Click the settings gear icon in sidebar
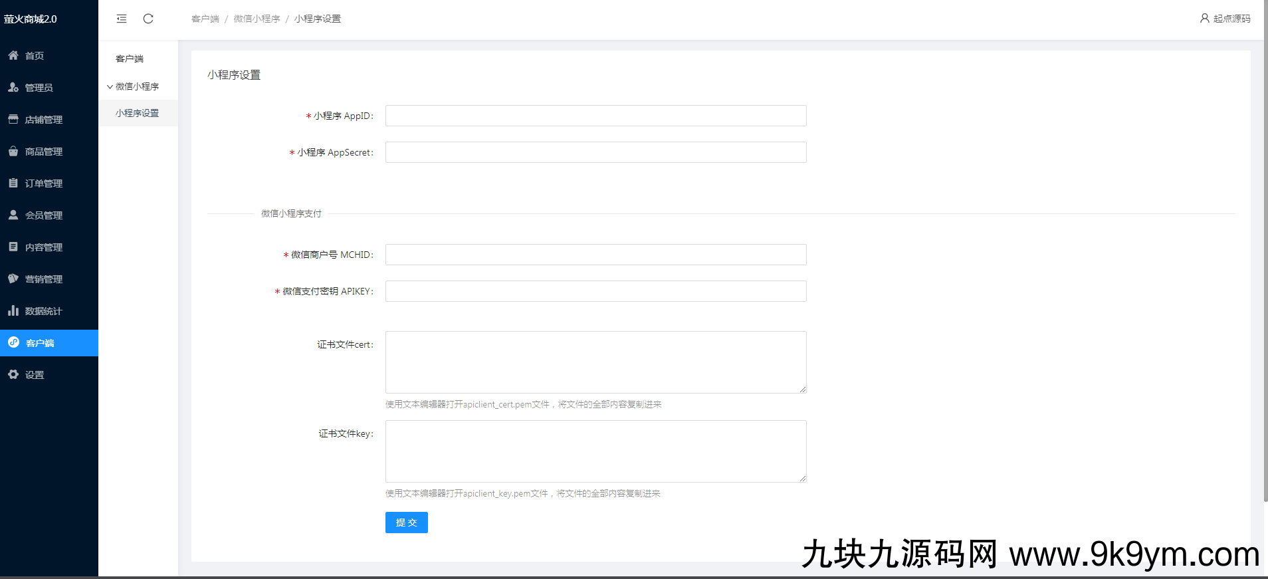 (13, 375)
